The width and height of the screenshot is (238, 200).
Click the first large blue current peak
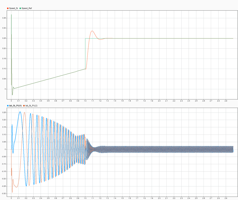[x=20, y=112]
